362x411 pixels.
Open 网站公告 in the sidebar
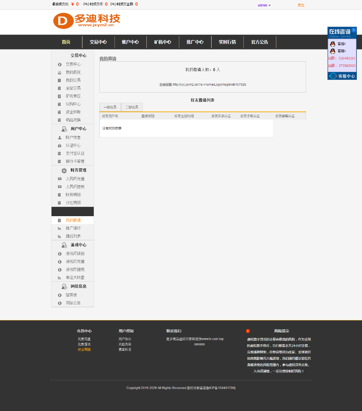pyautogui.click(x=73, y=303)
